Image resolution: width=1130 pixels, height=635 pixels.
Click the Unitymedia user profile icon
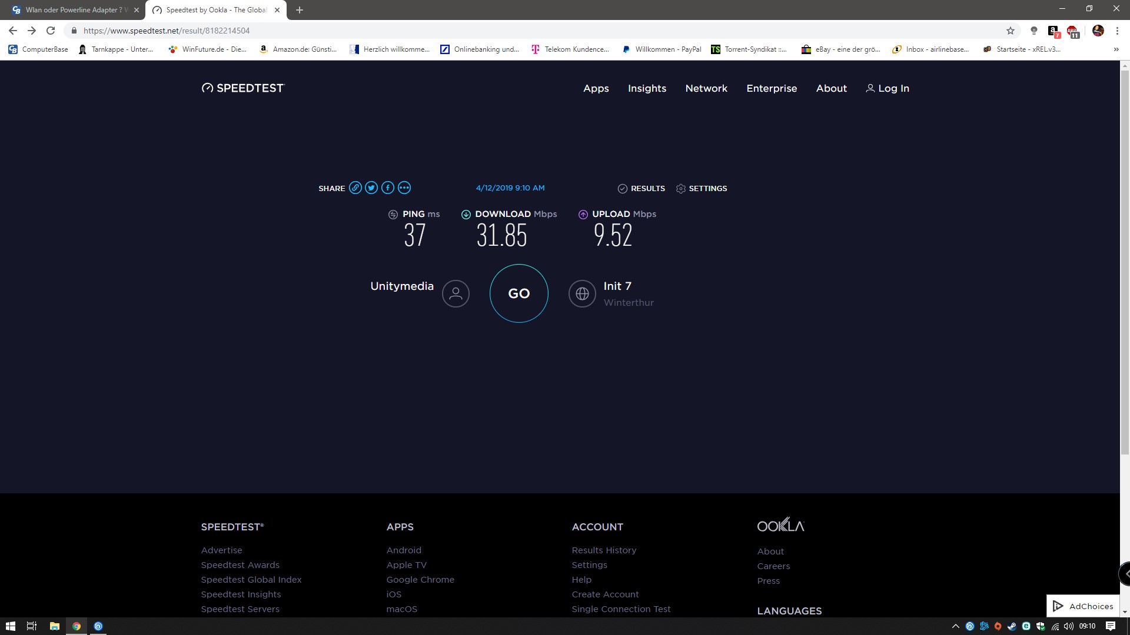pos(456,293)
